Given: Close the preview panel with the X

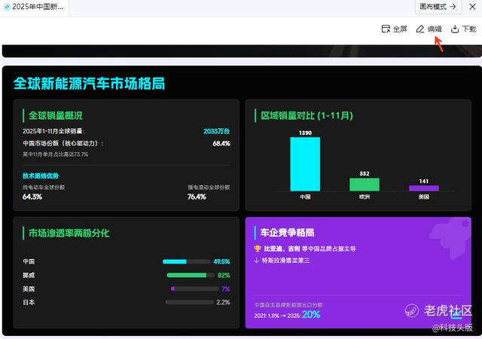Looking at the screenshot, I should [472, 7].
